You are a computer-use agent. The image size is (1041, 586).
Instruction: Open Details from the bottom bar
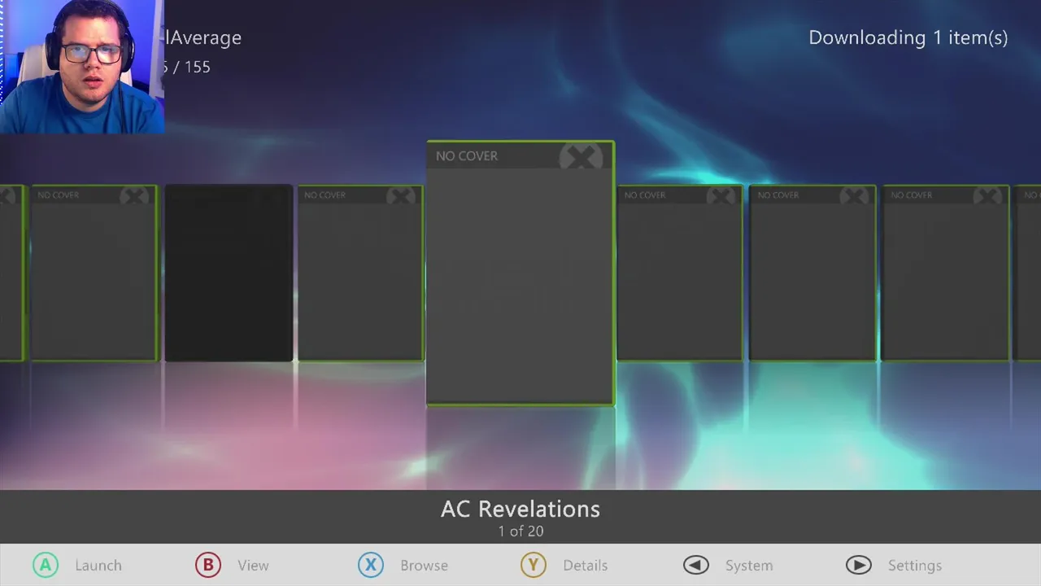coord(585,566)
